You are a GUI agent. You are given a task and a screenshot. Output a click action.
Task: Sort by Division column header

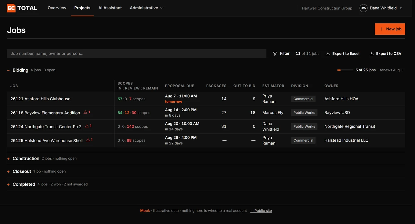pos(300,86)
